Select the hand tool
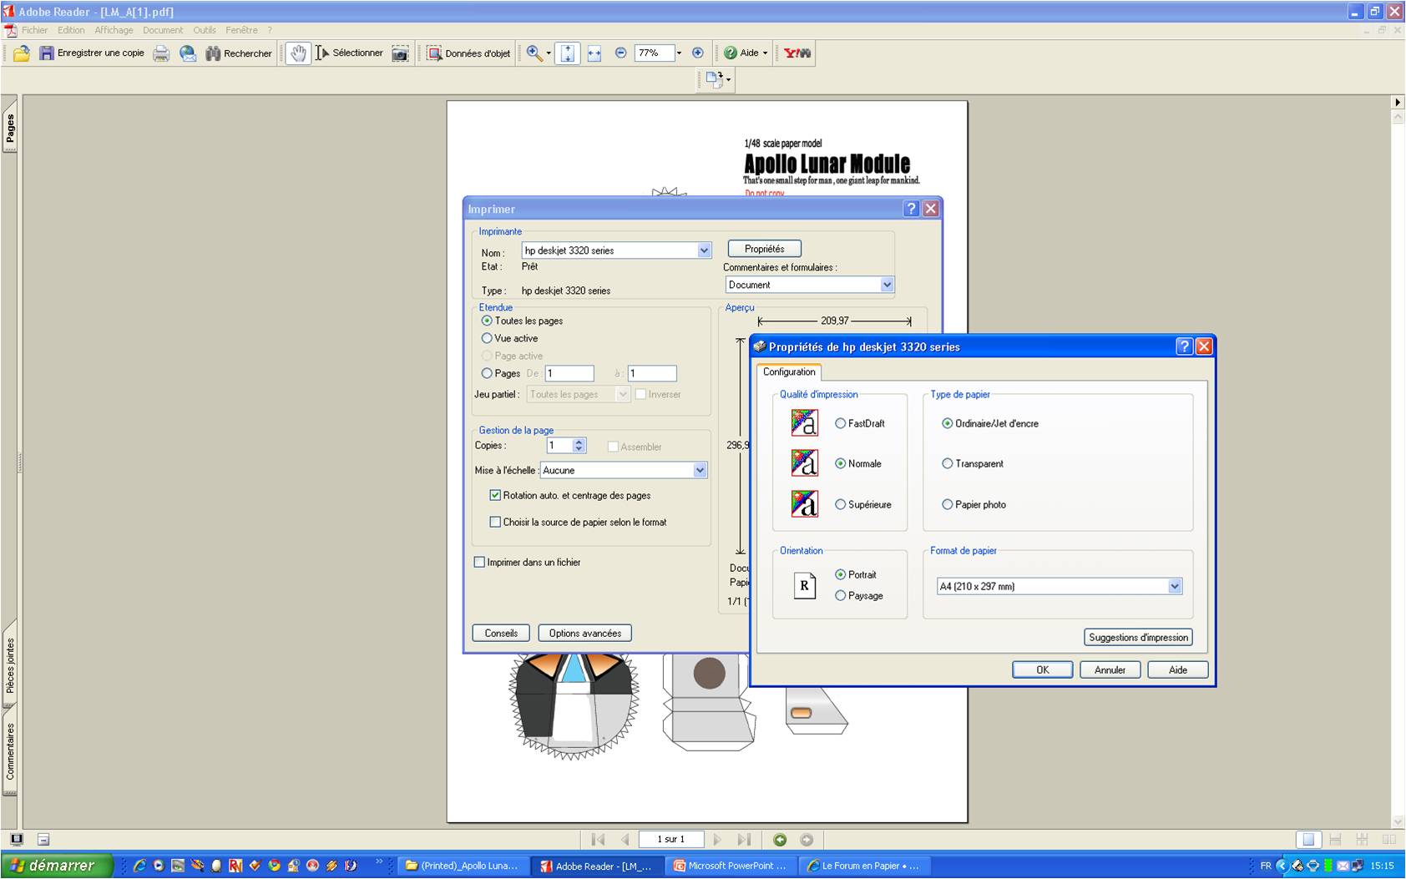The width and height of the screenshot is (1406, 879). (298, 53)
